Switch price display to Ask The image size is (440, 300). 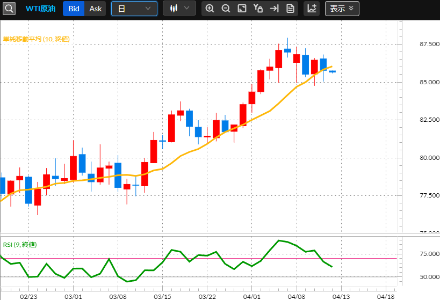click(x=96, y=9)
